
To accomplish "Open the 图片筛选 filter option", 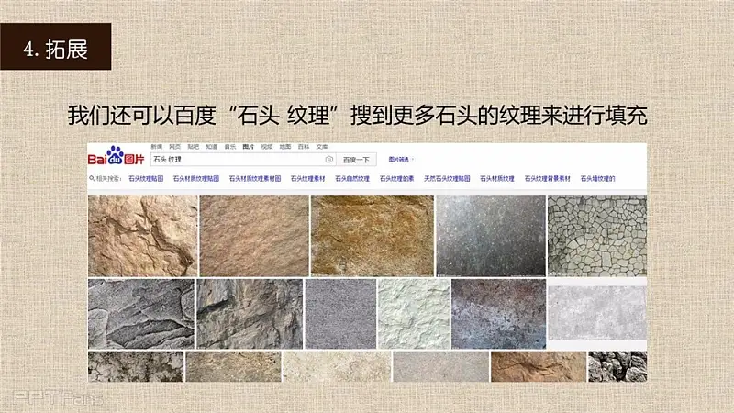I will (x=400, y=160).
